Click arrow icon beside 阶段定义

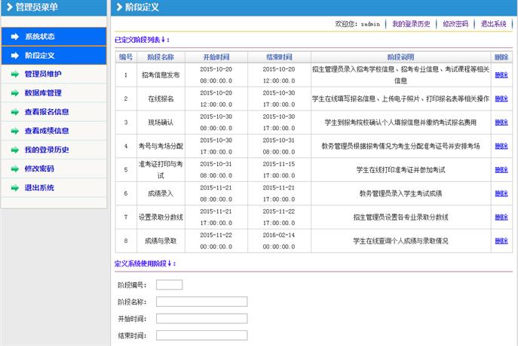point(15,56)
